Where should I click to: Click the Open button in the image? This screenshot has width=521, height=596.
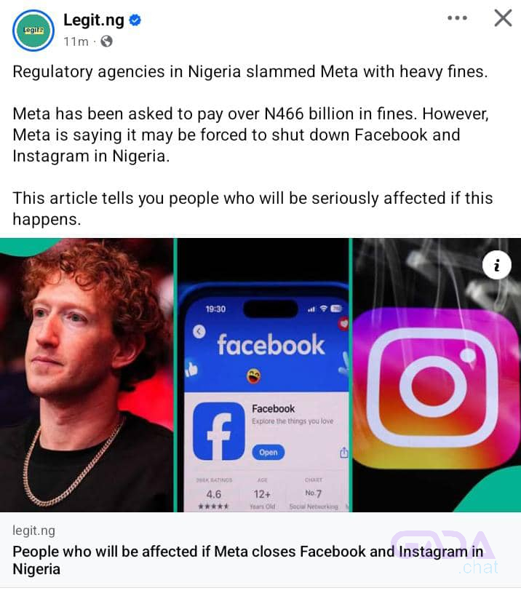click(269, 453)
